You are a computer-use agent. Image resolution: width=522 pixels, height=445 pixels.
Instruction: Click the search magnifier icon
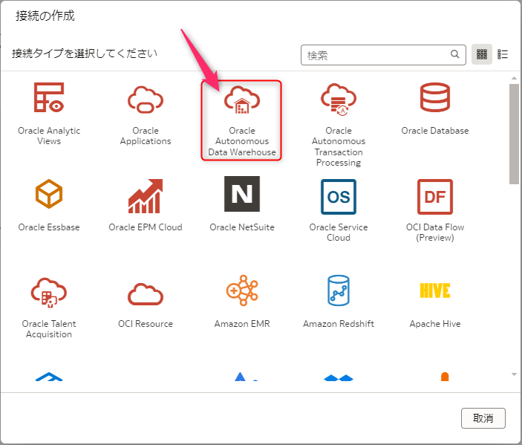454,54
